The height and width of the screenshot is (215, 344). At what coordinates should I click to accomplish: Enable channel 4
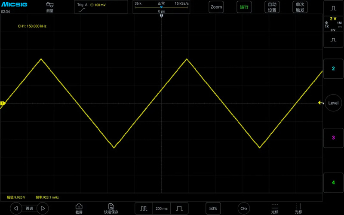333,182
